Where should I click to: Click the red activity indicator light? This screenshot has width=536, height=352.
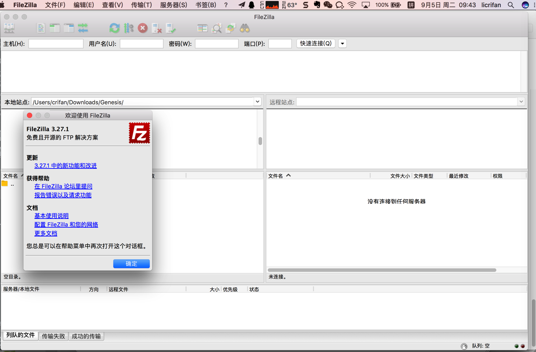point(523,346)
